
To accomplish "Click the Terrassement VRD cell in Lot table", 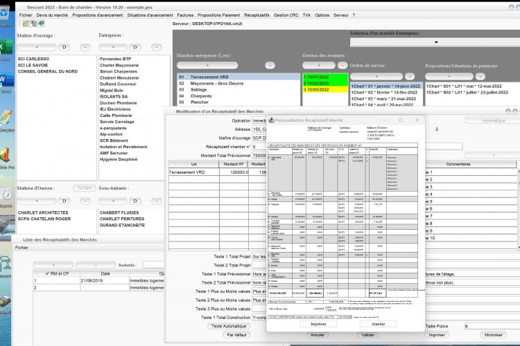I will (194, 172).
